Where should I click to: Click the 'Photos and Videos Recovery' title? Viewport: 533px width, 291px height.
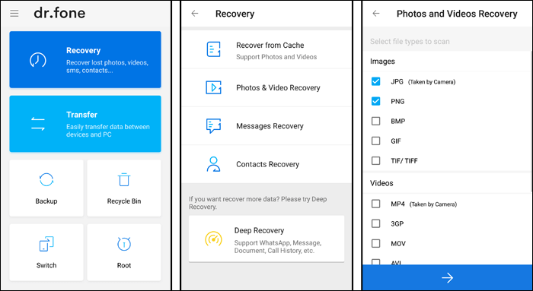tap(457, 14)
